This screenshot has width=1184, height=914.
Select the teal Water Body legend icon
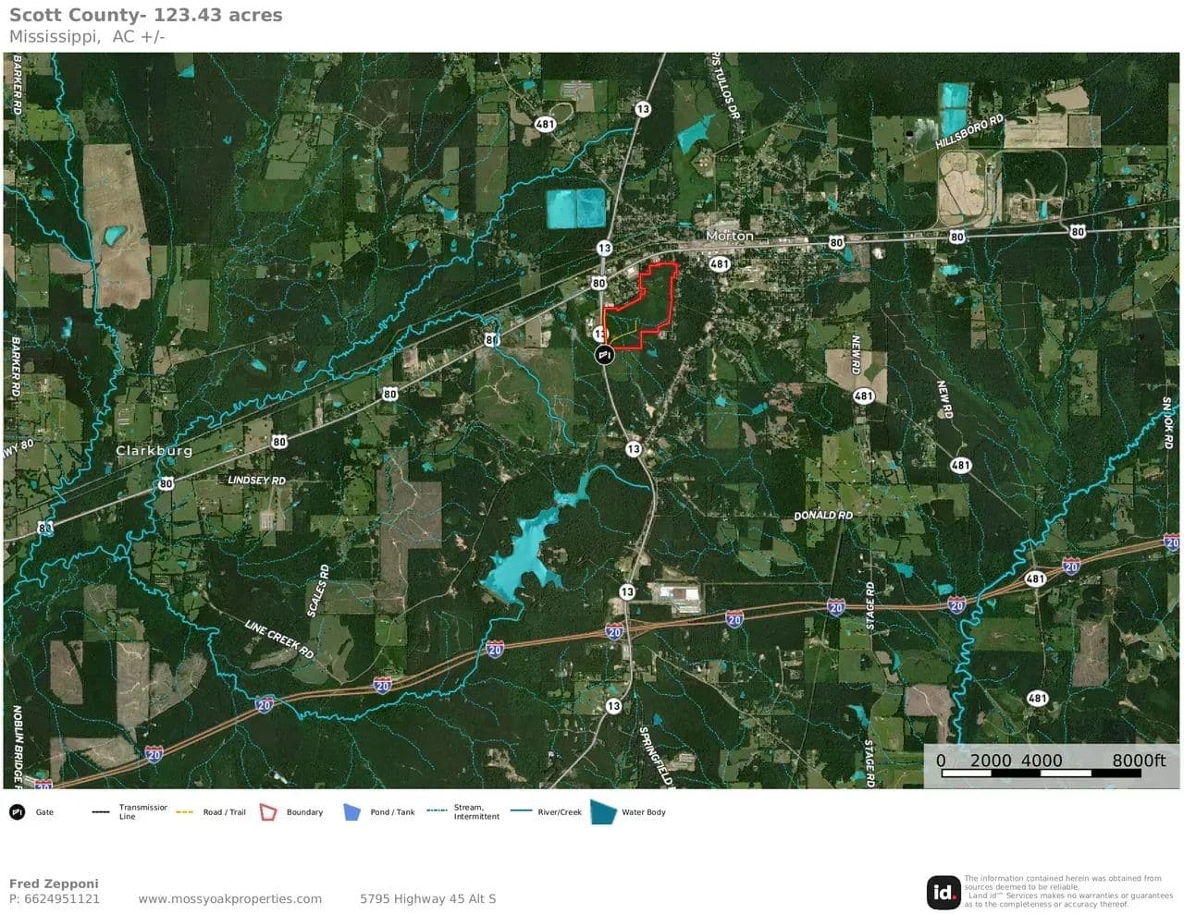[603, 812]
